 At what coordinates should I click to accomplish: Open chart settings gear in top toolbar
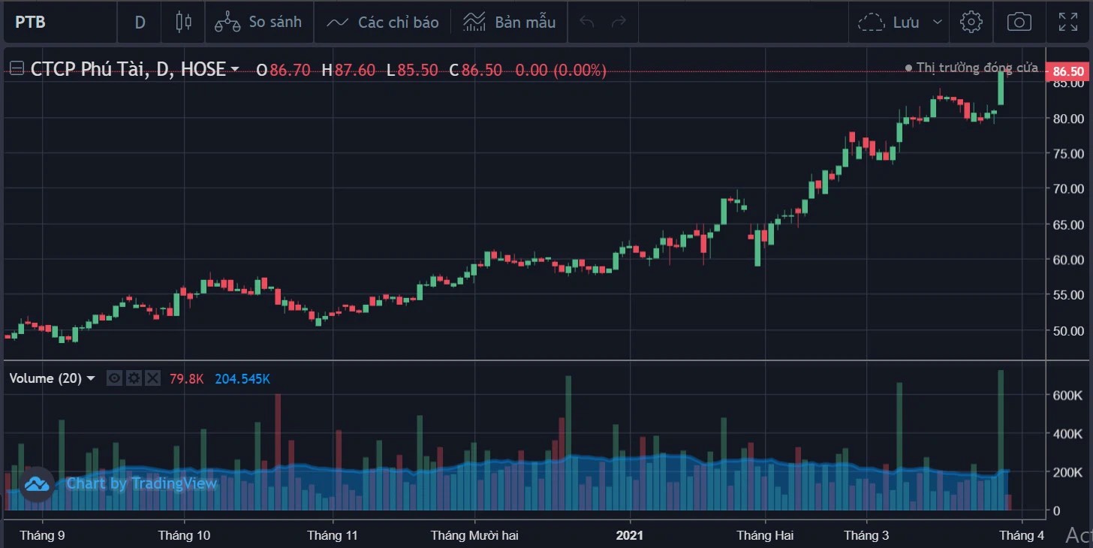971,22
